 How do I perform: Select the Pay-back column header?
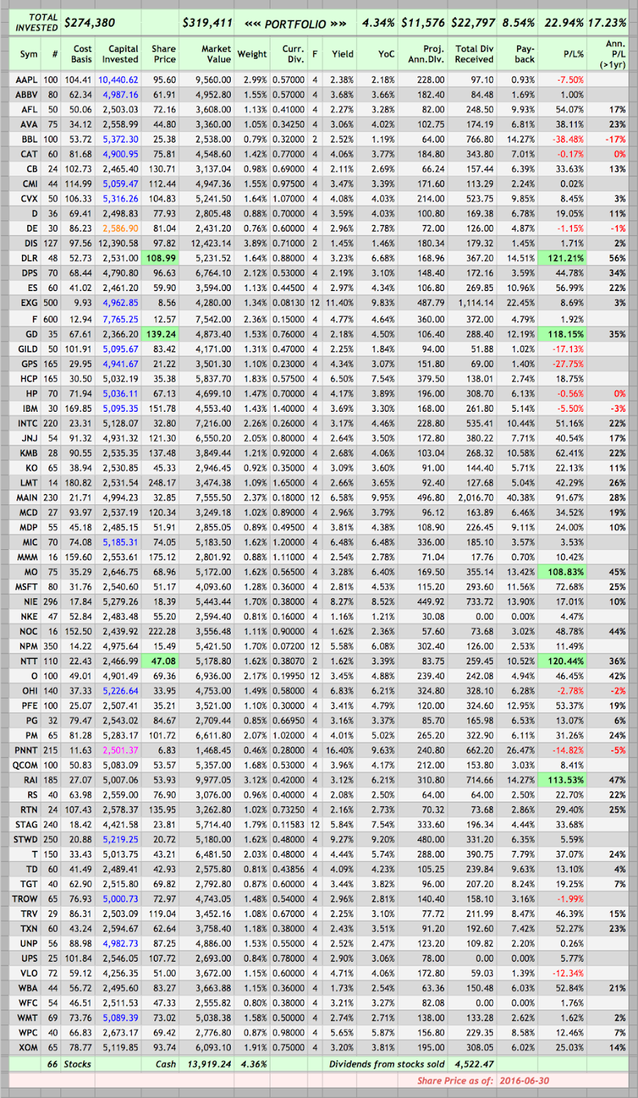pyautogui.click(x=524, y=54)
